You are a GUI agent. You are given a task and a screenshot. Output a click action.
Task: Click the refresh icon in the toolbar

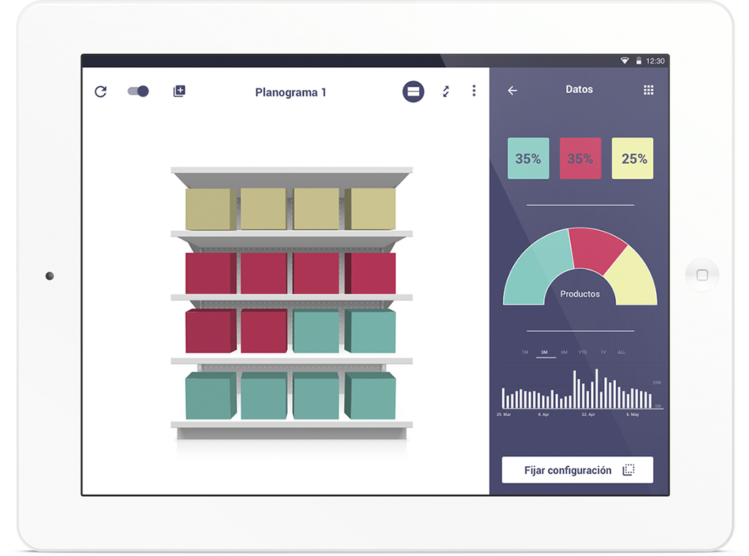click(101, 92)
